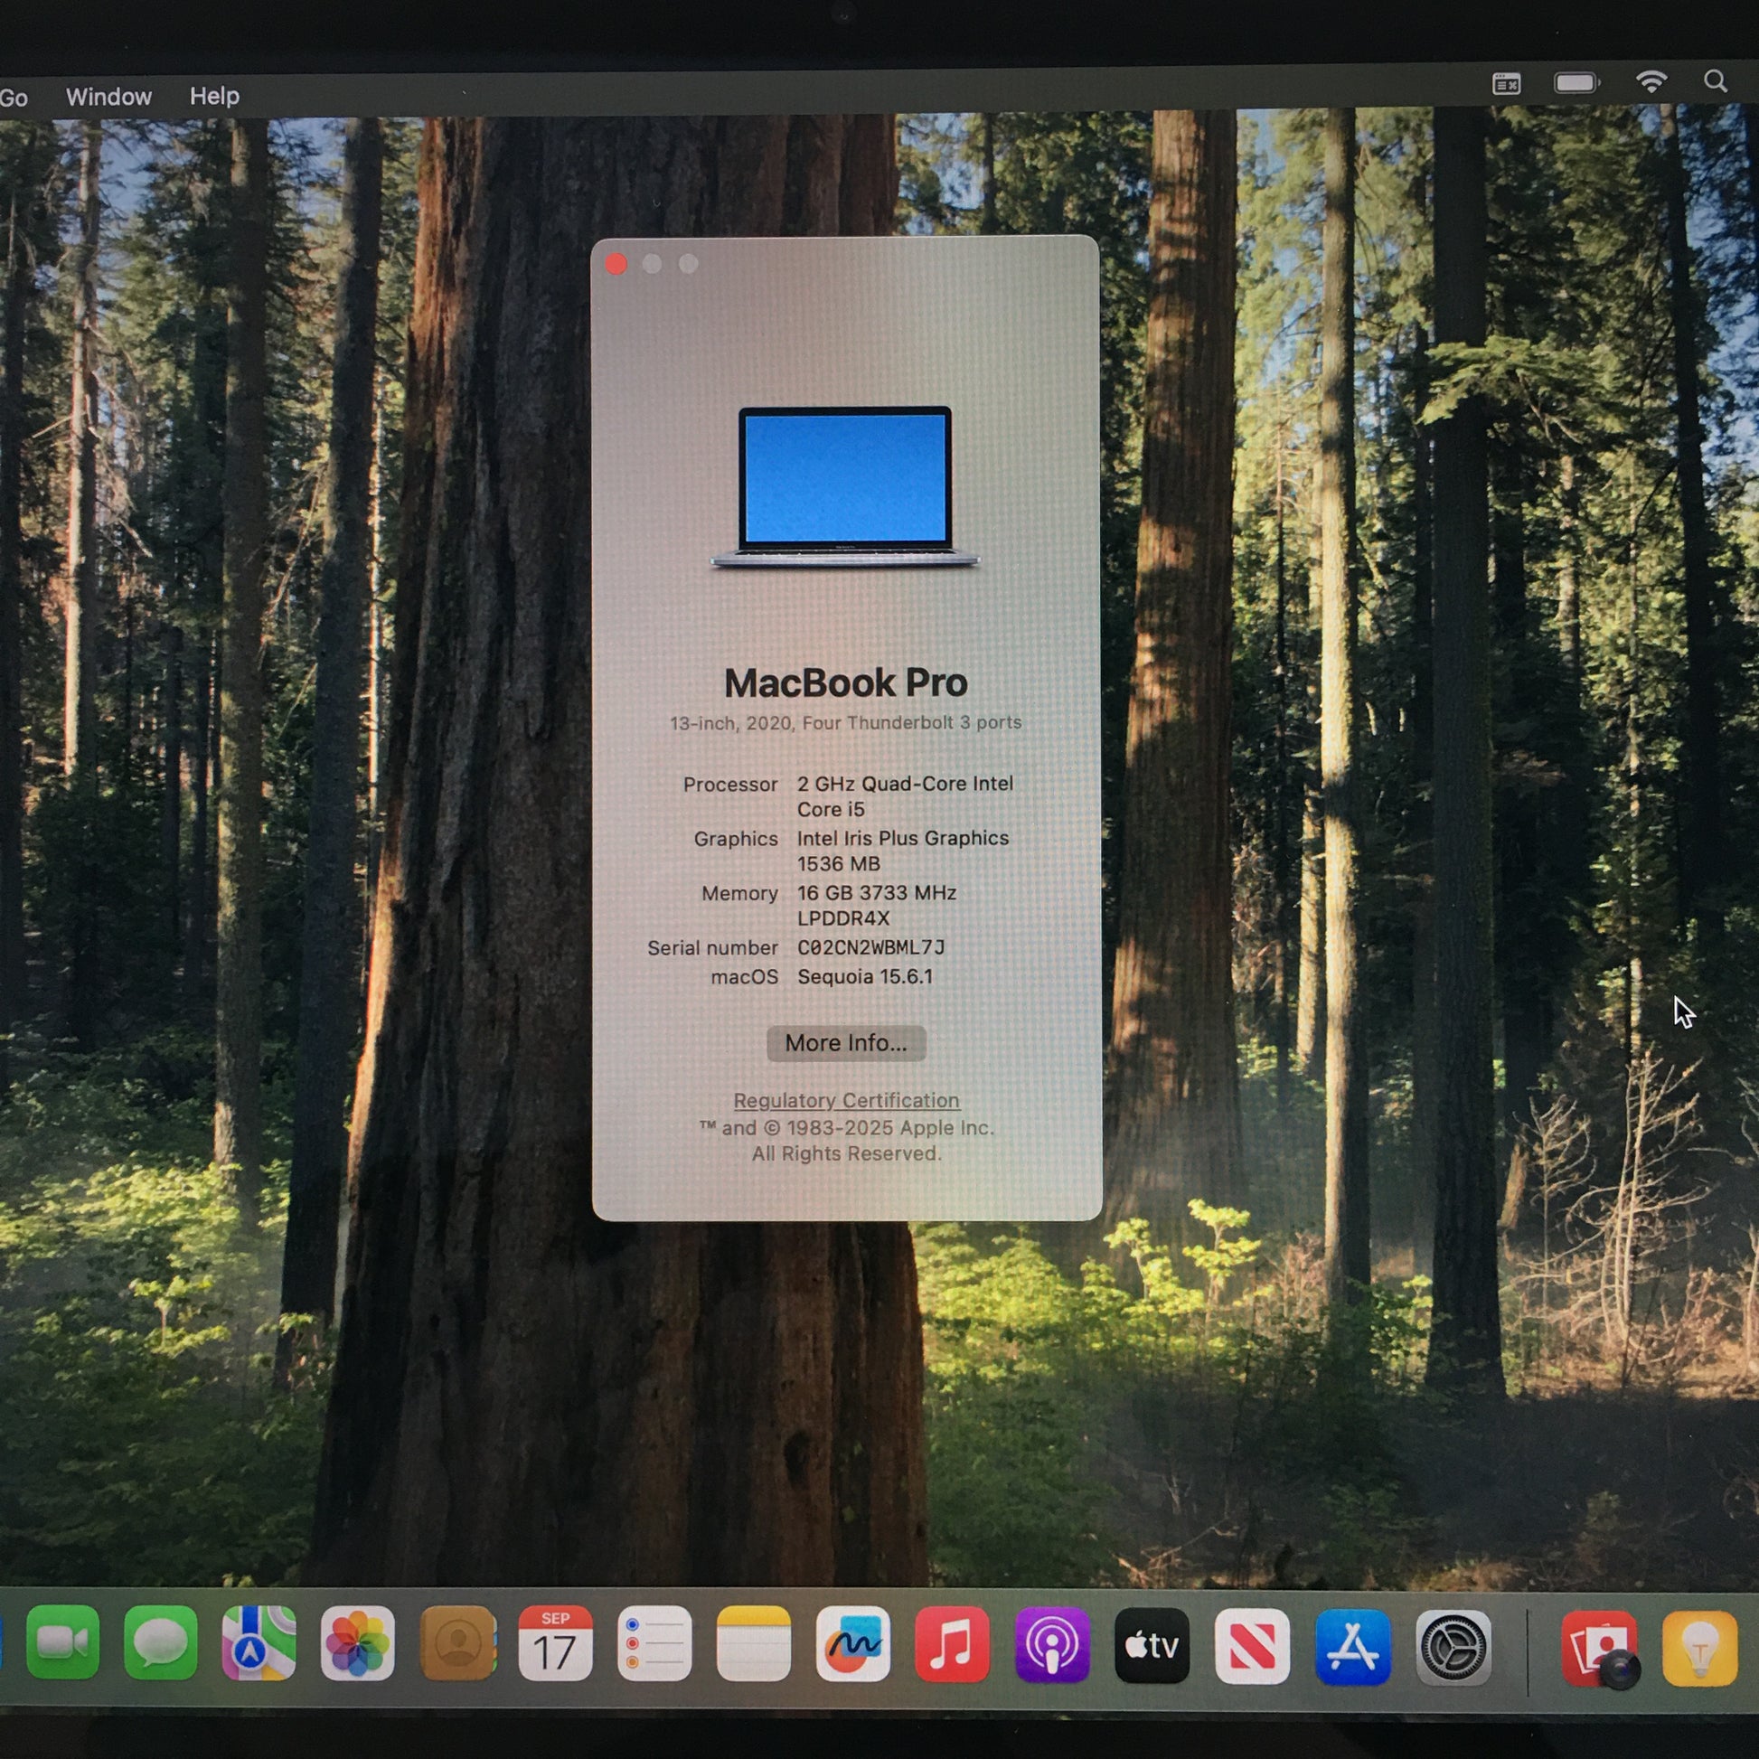Launch the Messages app
The image size is (1759, 1759).
[x=161, y=1643]
